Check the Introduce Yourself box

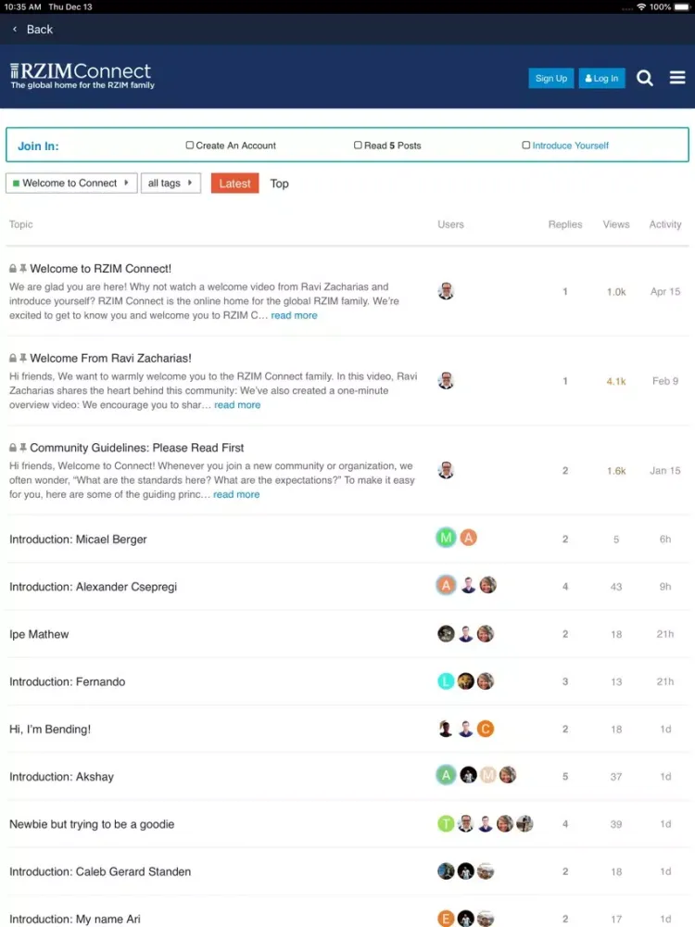pyautogui.click(x=525, y=145)
